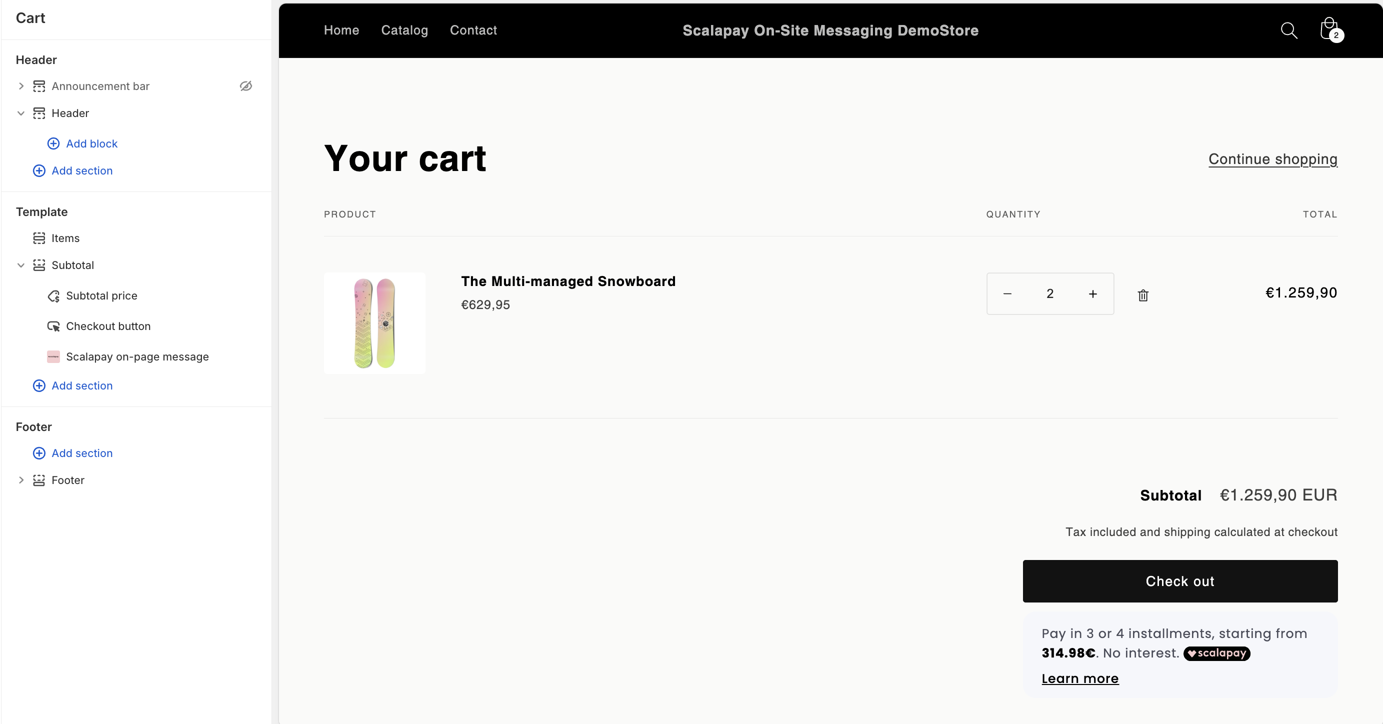Viewport: 1383px width, 724px height.
Task: Click the snowboard product thumbnail
Action: coord(374,323)
